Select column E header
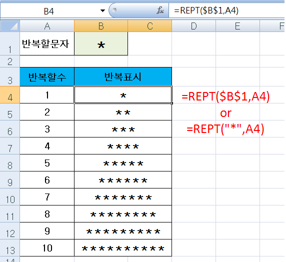Screen dimensions: 286x262 click(237, 26)
